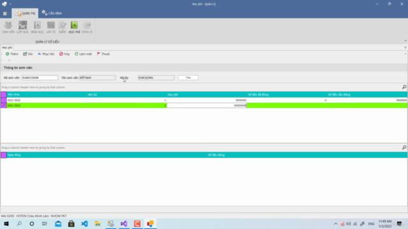Open File Explorer on taskbar
The image size is (408, 229).
98,224
